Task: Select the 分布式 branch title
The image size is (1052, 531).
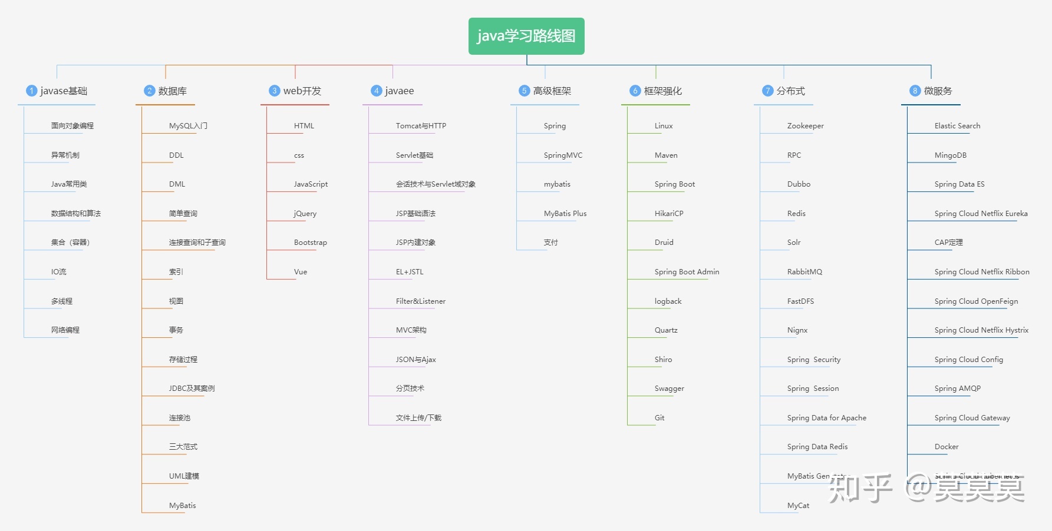Action: [791, 91]
